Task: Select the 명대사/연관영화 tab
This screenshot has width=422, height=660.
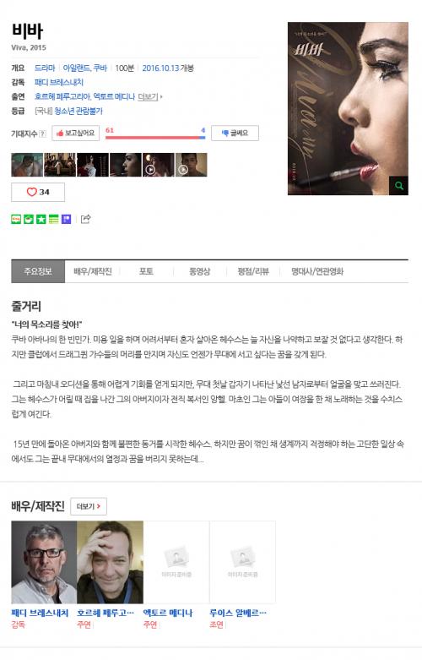Action: tap(317, 271)
